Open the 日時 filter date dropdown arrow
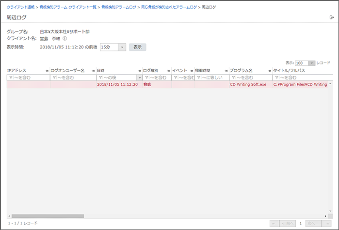The width and height of the screenshot is (339, 230). [140, 77]
